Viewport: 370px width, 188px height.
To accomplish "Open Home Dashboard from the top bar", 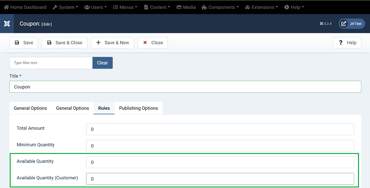I will [x=25, y=7].
